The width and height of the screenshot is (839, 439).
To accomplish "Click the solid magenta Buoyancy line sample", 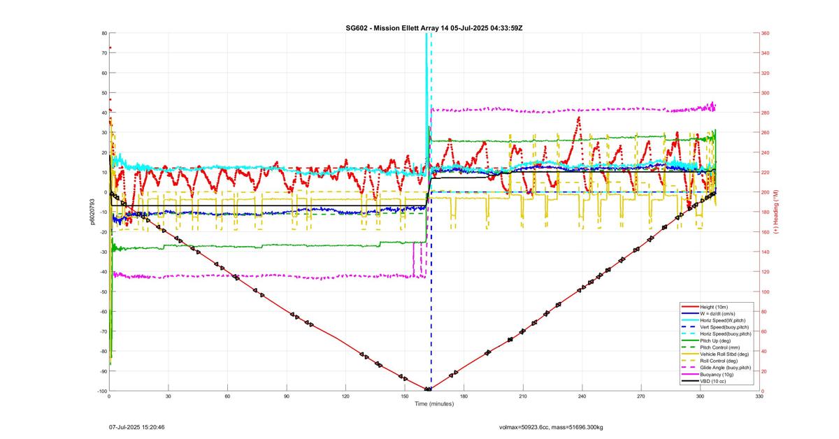I will click(690, 374).
